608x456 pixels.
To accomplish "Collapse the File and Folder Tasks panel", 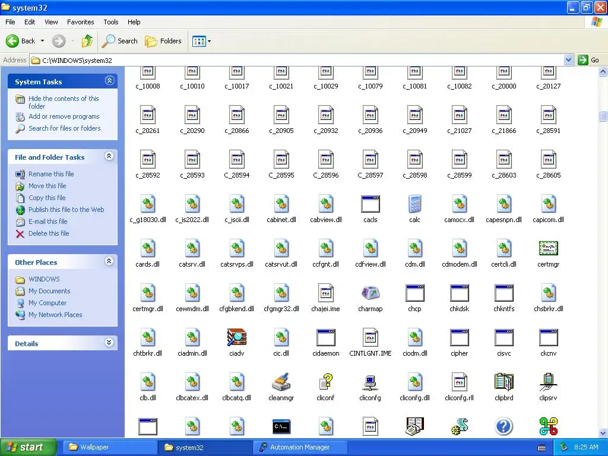I will 109,156.
